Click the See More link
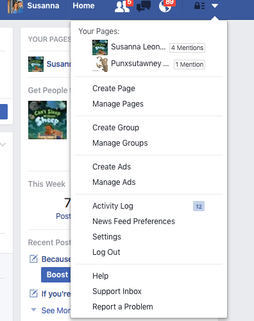 (56, 311)
